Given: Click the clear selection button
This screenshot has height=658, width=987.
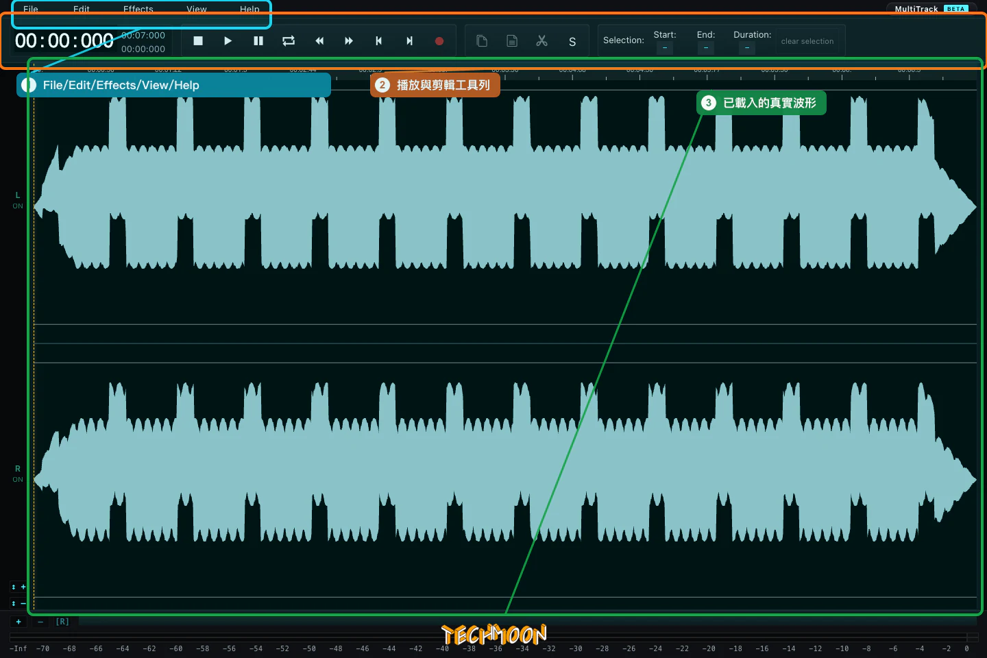Looking at the screenshot, I should pyautogui.click(x=807, y=41).
